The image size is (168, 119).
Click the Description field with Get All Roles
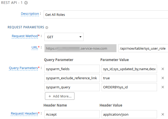point(106,15)
